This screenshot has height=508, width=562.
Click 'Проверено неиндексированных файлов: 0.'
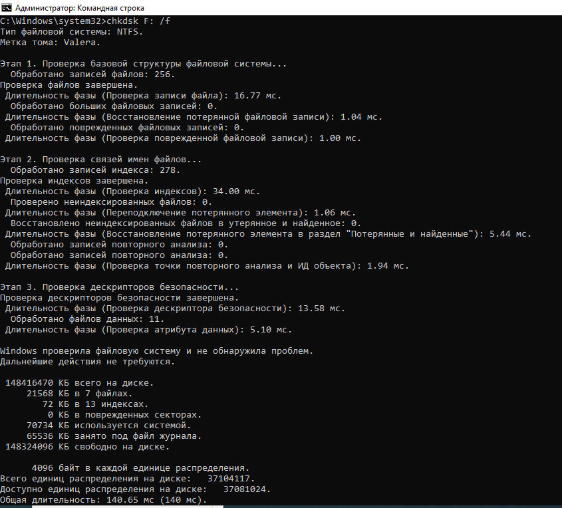tap(111, 202)
